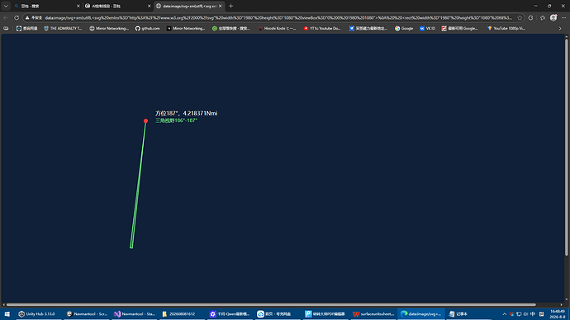Expand the bookmarks overflow chevron

tap(560, 28)
